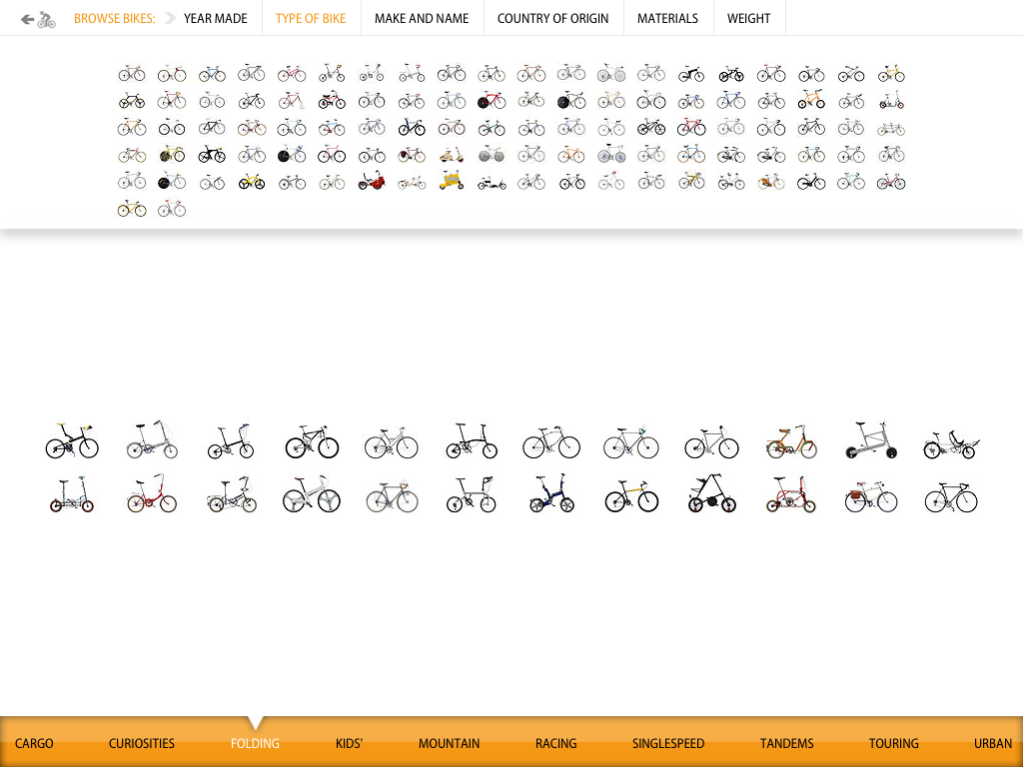The width and height of the screenshot is (1023, 767).
Task: Select the blue folding bike
Action: (x=551, y=494)
